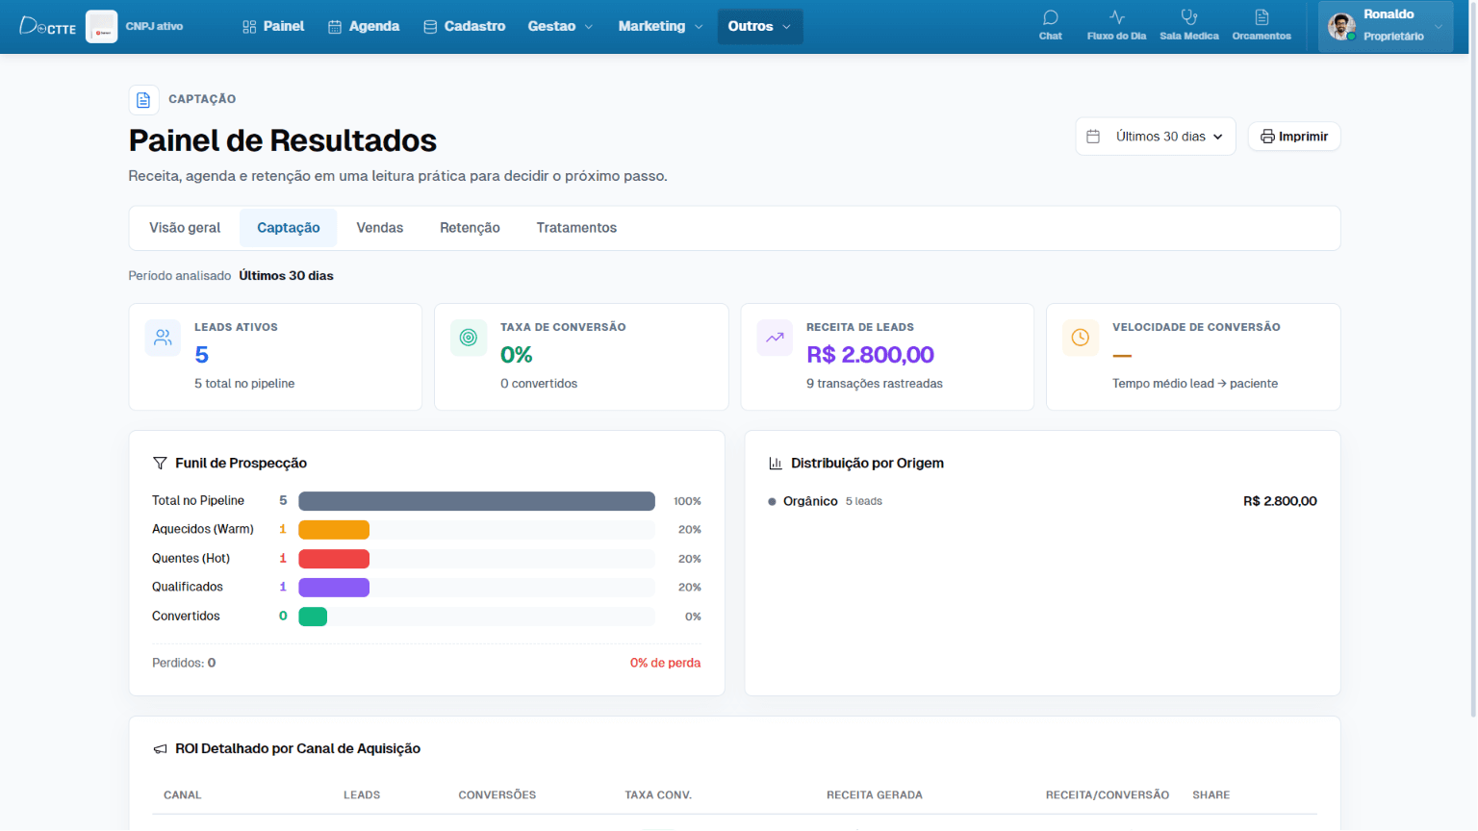This screenshot has height=831, width=1478.
Task: Click the '5 total no pipeline' text
Action: tap(244, 384)
